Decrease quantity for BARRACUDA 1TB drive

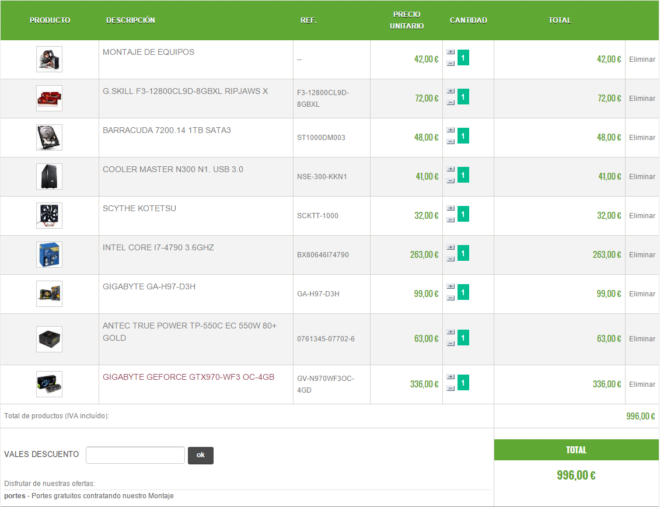pos(451,142)
